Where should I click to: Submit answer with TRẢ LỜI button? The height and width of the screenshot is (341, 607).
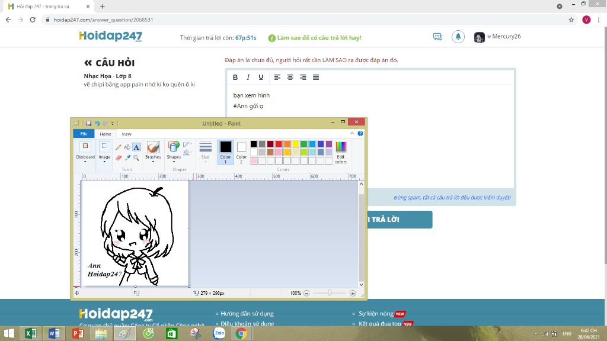click(399, 220)
